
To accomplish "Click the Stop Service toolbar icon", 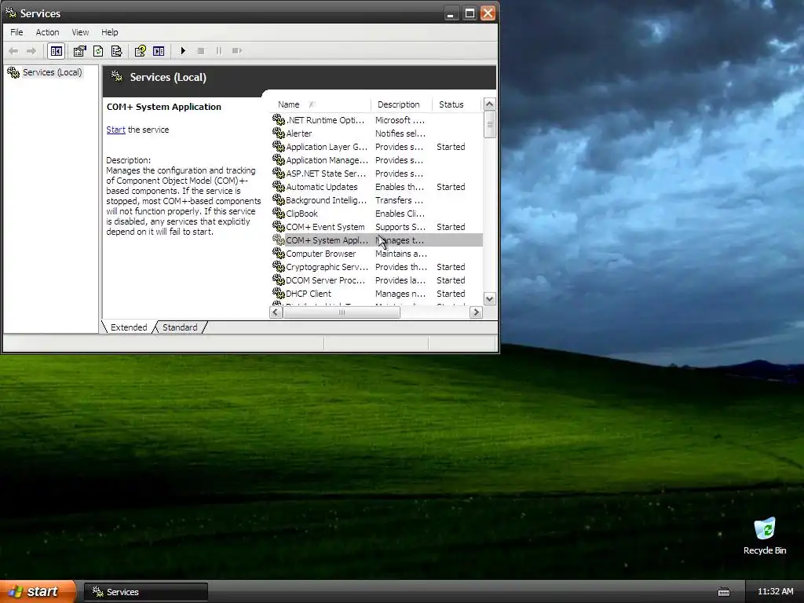I will click(201, 51).
